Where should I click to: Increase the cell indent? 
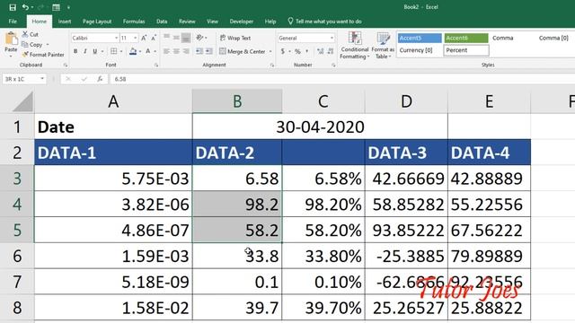tap(209, 51)
